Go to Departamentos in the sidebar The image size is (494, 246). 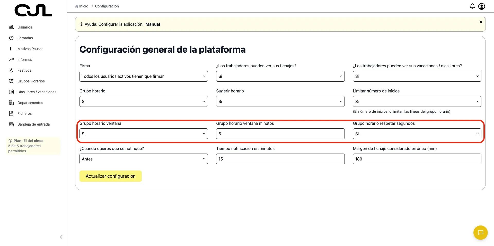tap(30, 103)
